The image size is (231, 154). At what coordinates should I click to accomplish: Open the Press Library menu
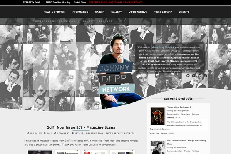pos(163,12)
